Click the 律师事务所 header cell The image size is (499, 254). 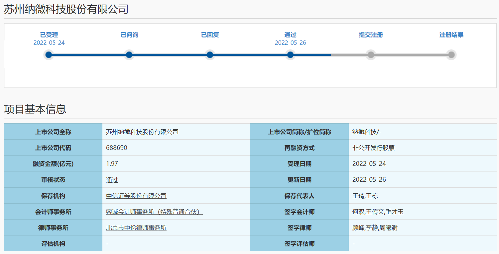53,227
